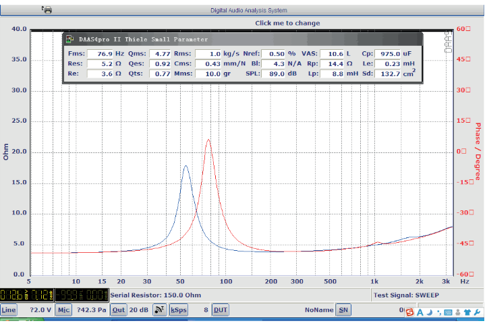Click the Qms value field 4.77
Image resolution: width=487 pixels, height=325 pixels.
coord(160,54)
